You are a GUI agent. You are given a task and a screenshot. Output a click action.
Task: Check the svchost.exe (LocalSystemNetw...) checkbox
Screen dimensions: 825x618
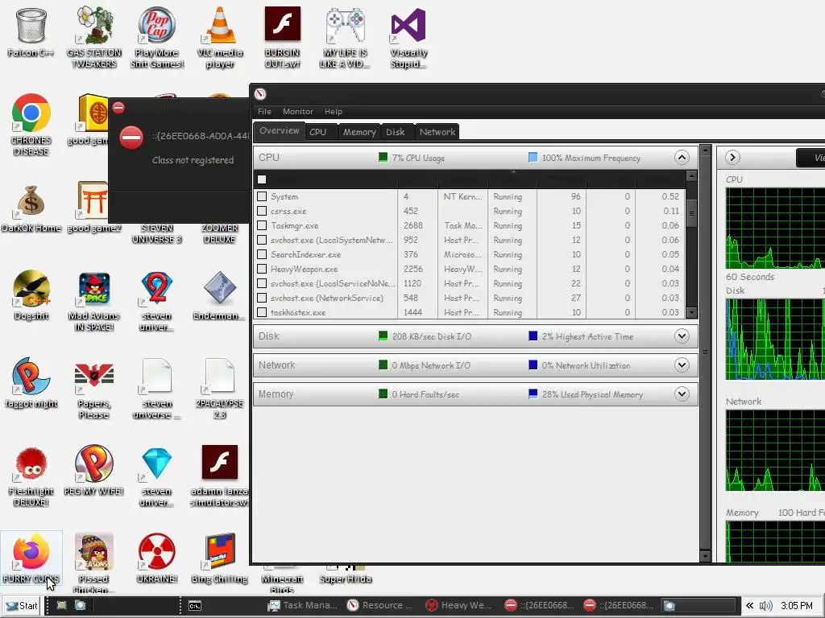point(262,240)
